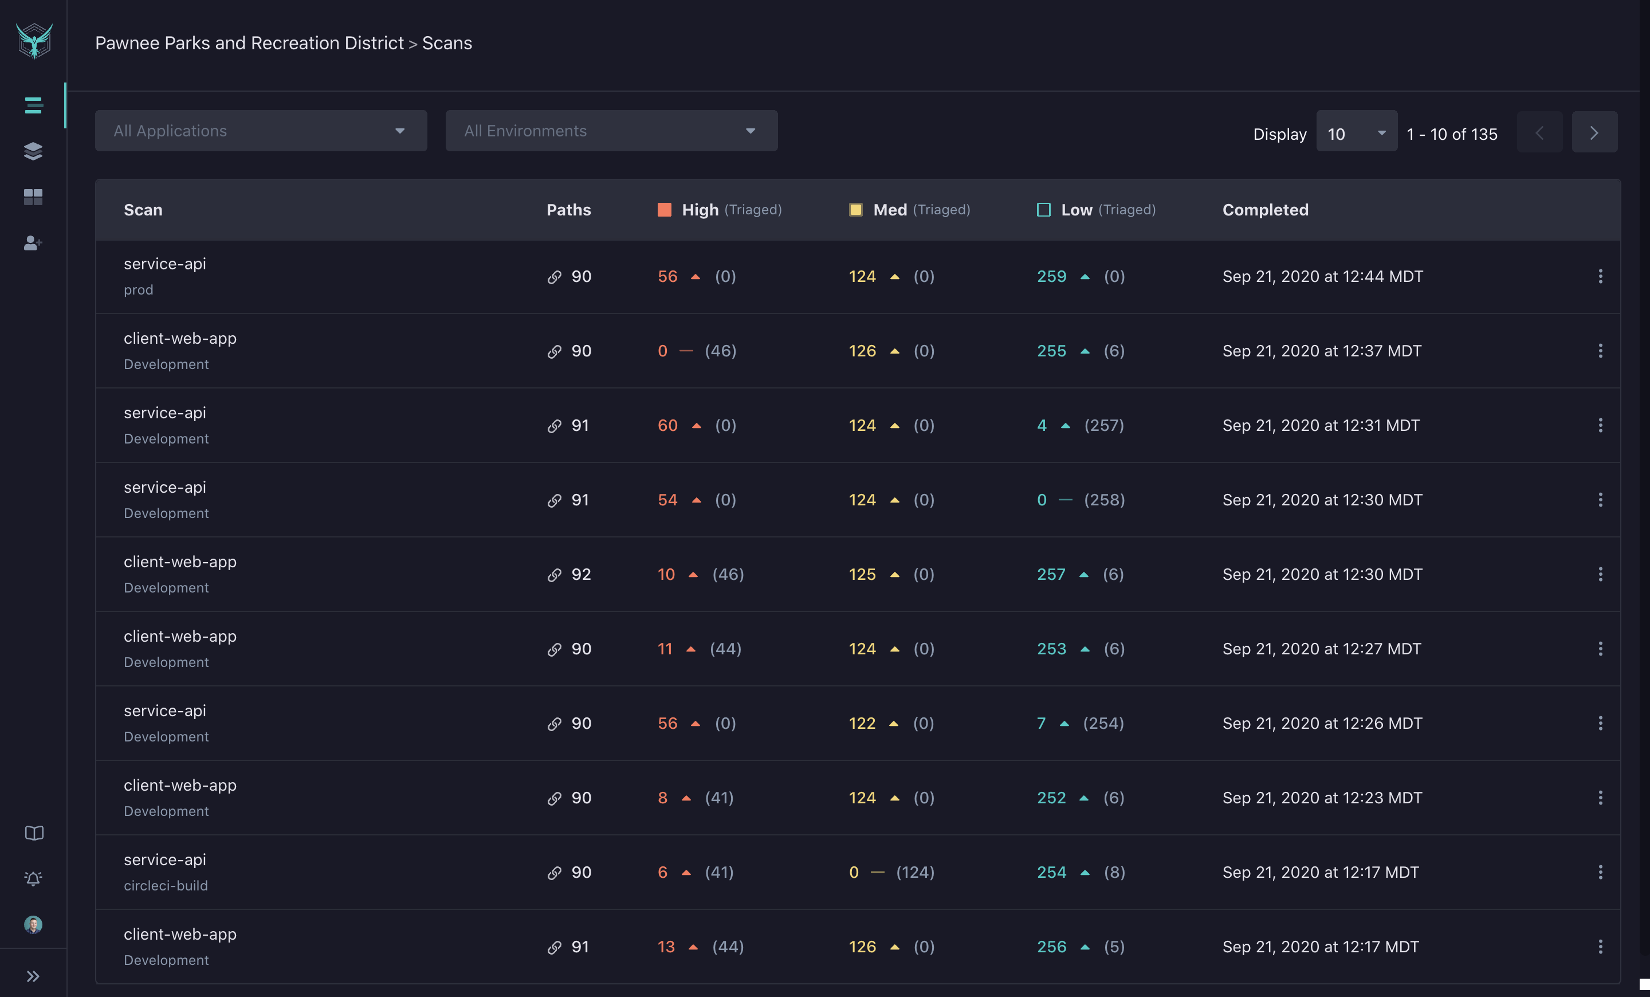Click the three-dot menu on client-web-app Development row
1650x997 pixels.
click(x=1600, y=350)
